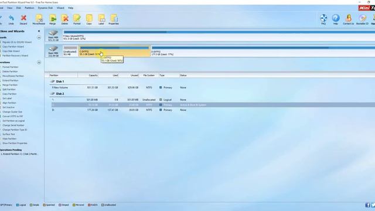This screenshot has height=211, width=375.
Task: Click Move/Resize Partition in the Operations list
Action: click(x=13, y=76)
